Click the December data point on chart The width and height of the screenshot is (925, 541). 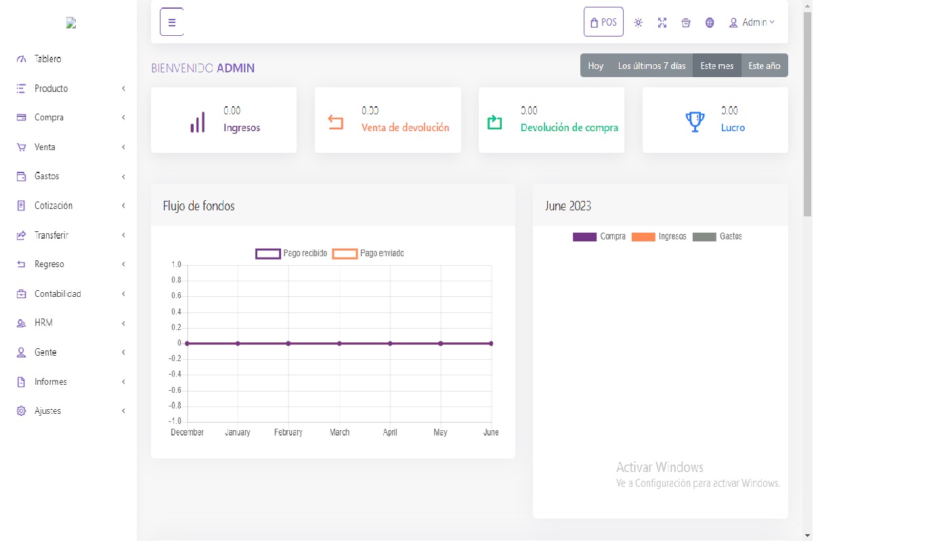point(187,344)
